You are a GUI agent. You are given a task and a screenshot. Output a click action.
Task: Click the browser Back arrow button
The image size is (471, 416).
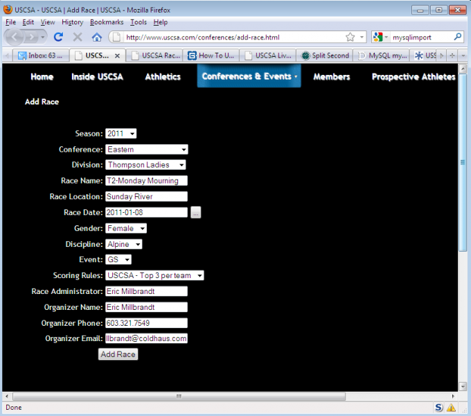tap(15, 37)
